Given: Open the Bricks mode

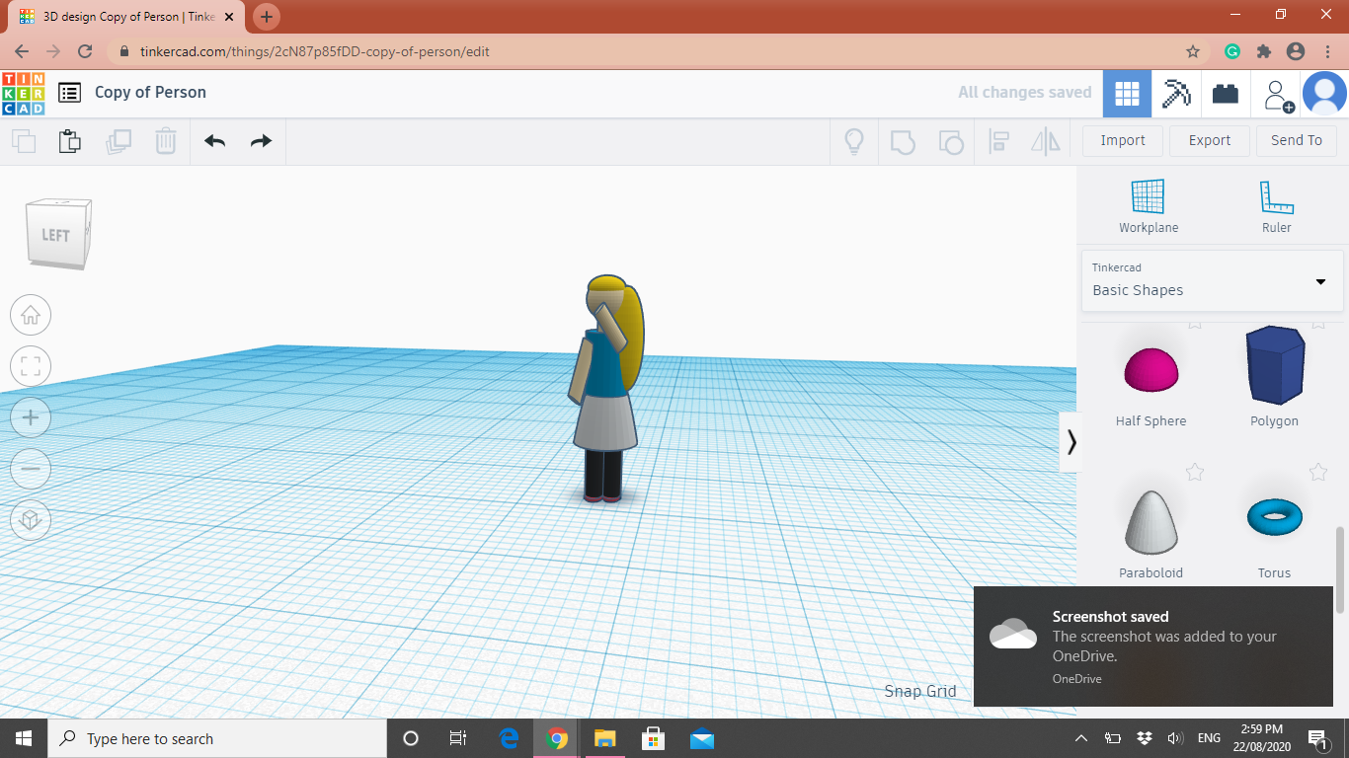Looking at the screenshot, I should [x=1226, y=94].
